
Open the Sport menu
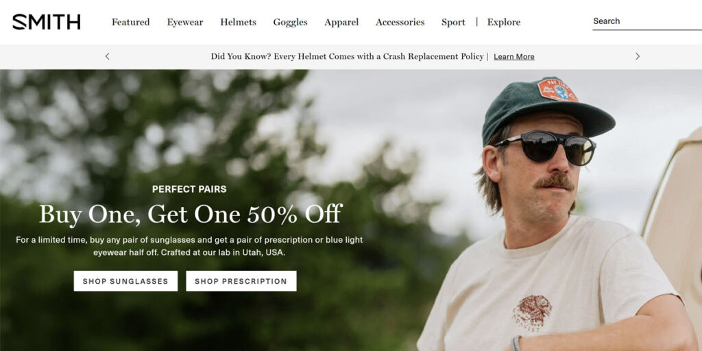click(x=453, y=23)
